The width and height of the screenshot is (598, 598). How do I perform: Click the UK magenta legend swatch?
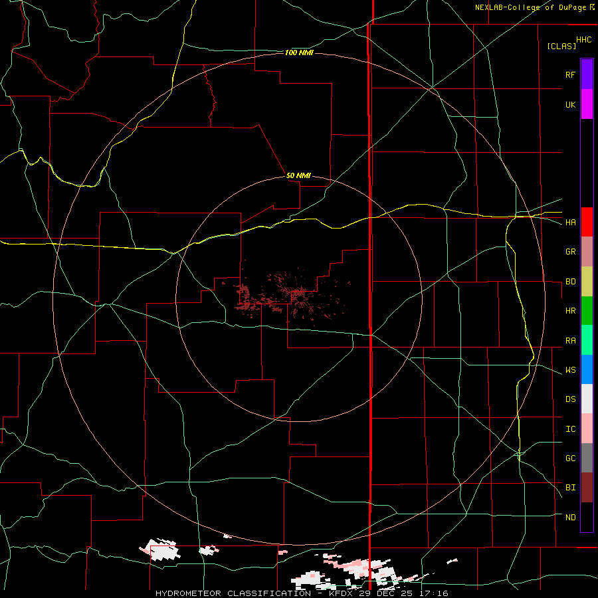pos(587,104)
